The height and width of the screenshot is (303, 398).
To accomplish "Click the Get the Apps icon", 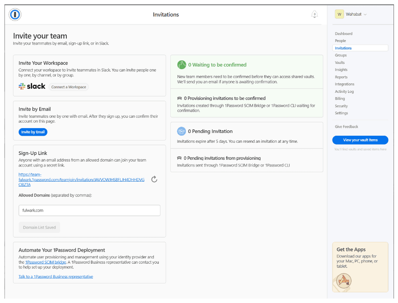I will [344, 280].
